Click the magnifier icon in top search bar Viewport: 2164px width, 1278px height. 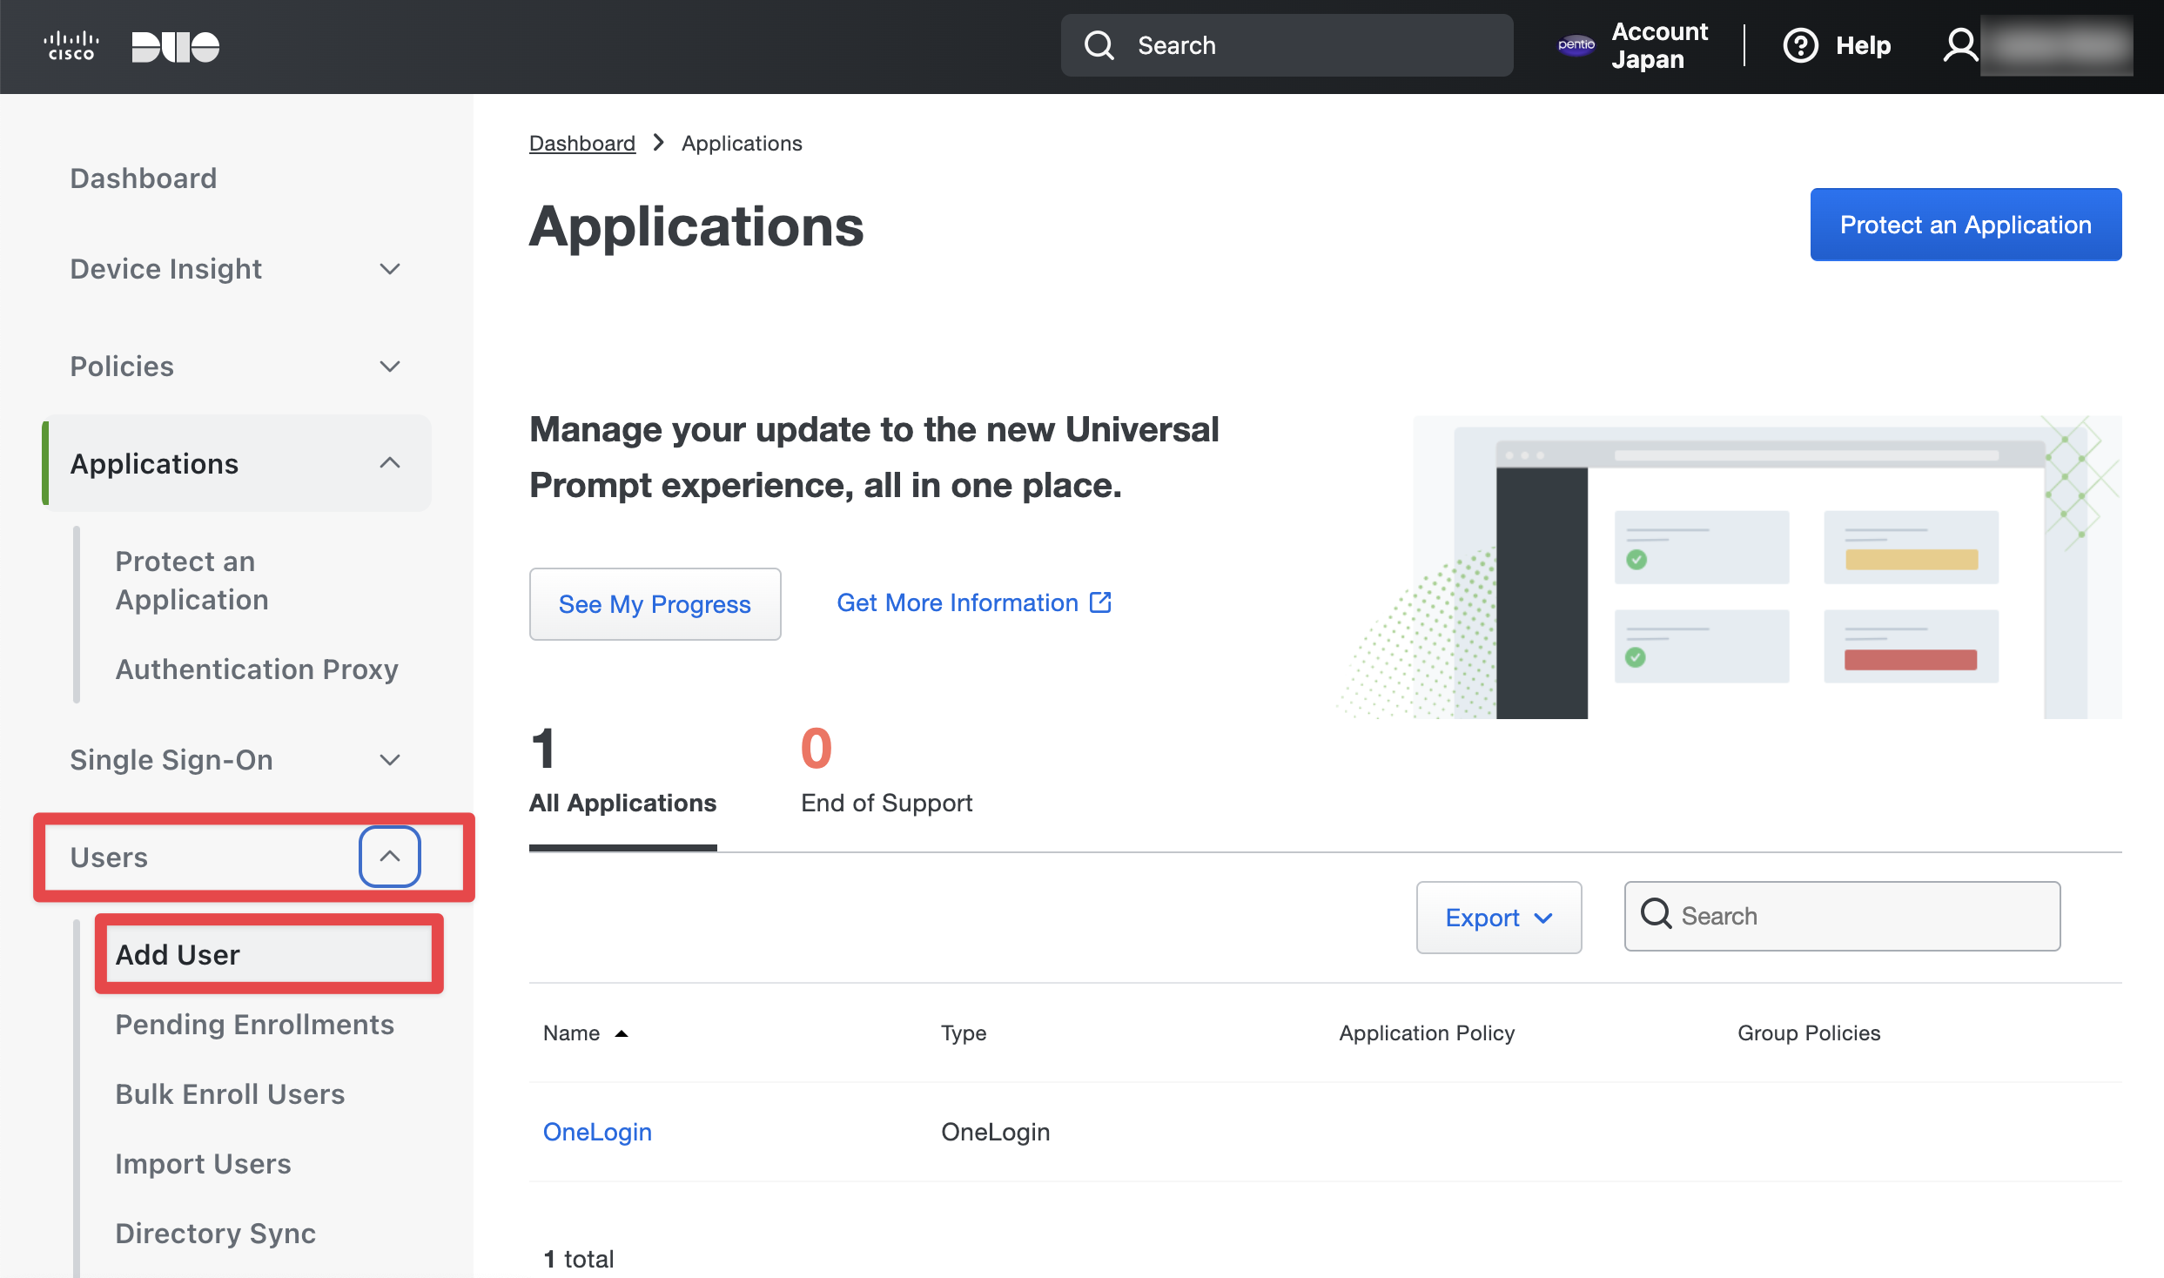(x=1099, y=45)
